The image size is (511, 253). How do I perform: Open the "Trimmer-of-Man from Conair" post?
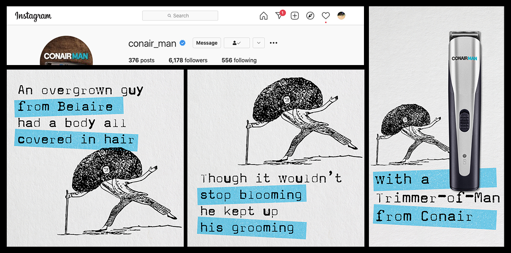437,126
